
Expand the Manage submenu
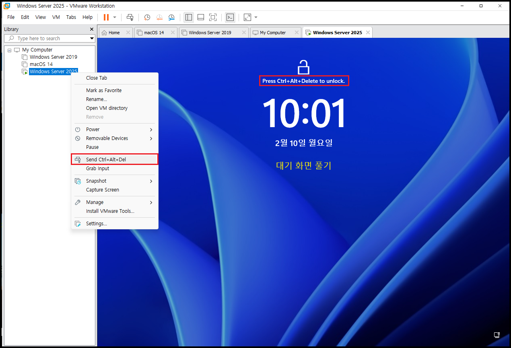pyautogui.click(x=115, y=202)
